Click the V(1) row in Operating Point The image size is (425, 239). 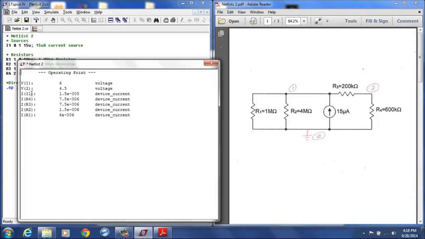pos(67,83)
